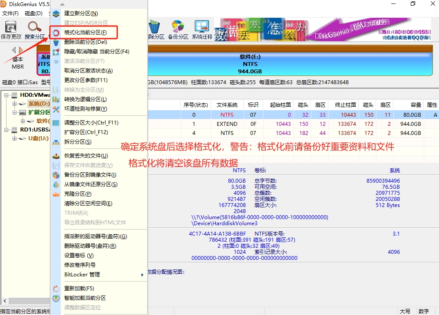Expand the BitLocker 管理 submenu arrow
The height and width of the screenshot is (315, 439).
pyautogui.click(x=142, y=275)
